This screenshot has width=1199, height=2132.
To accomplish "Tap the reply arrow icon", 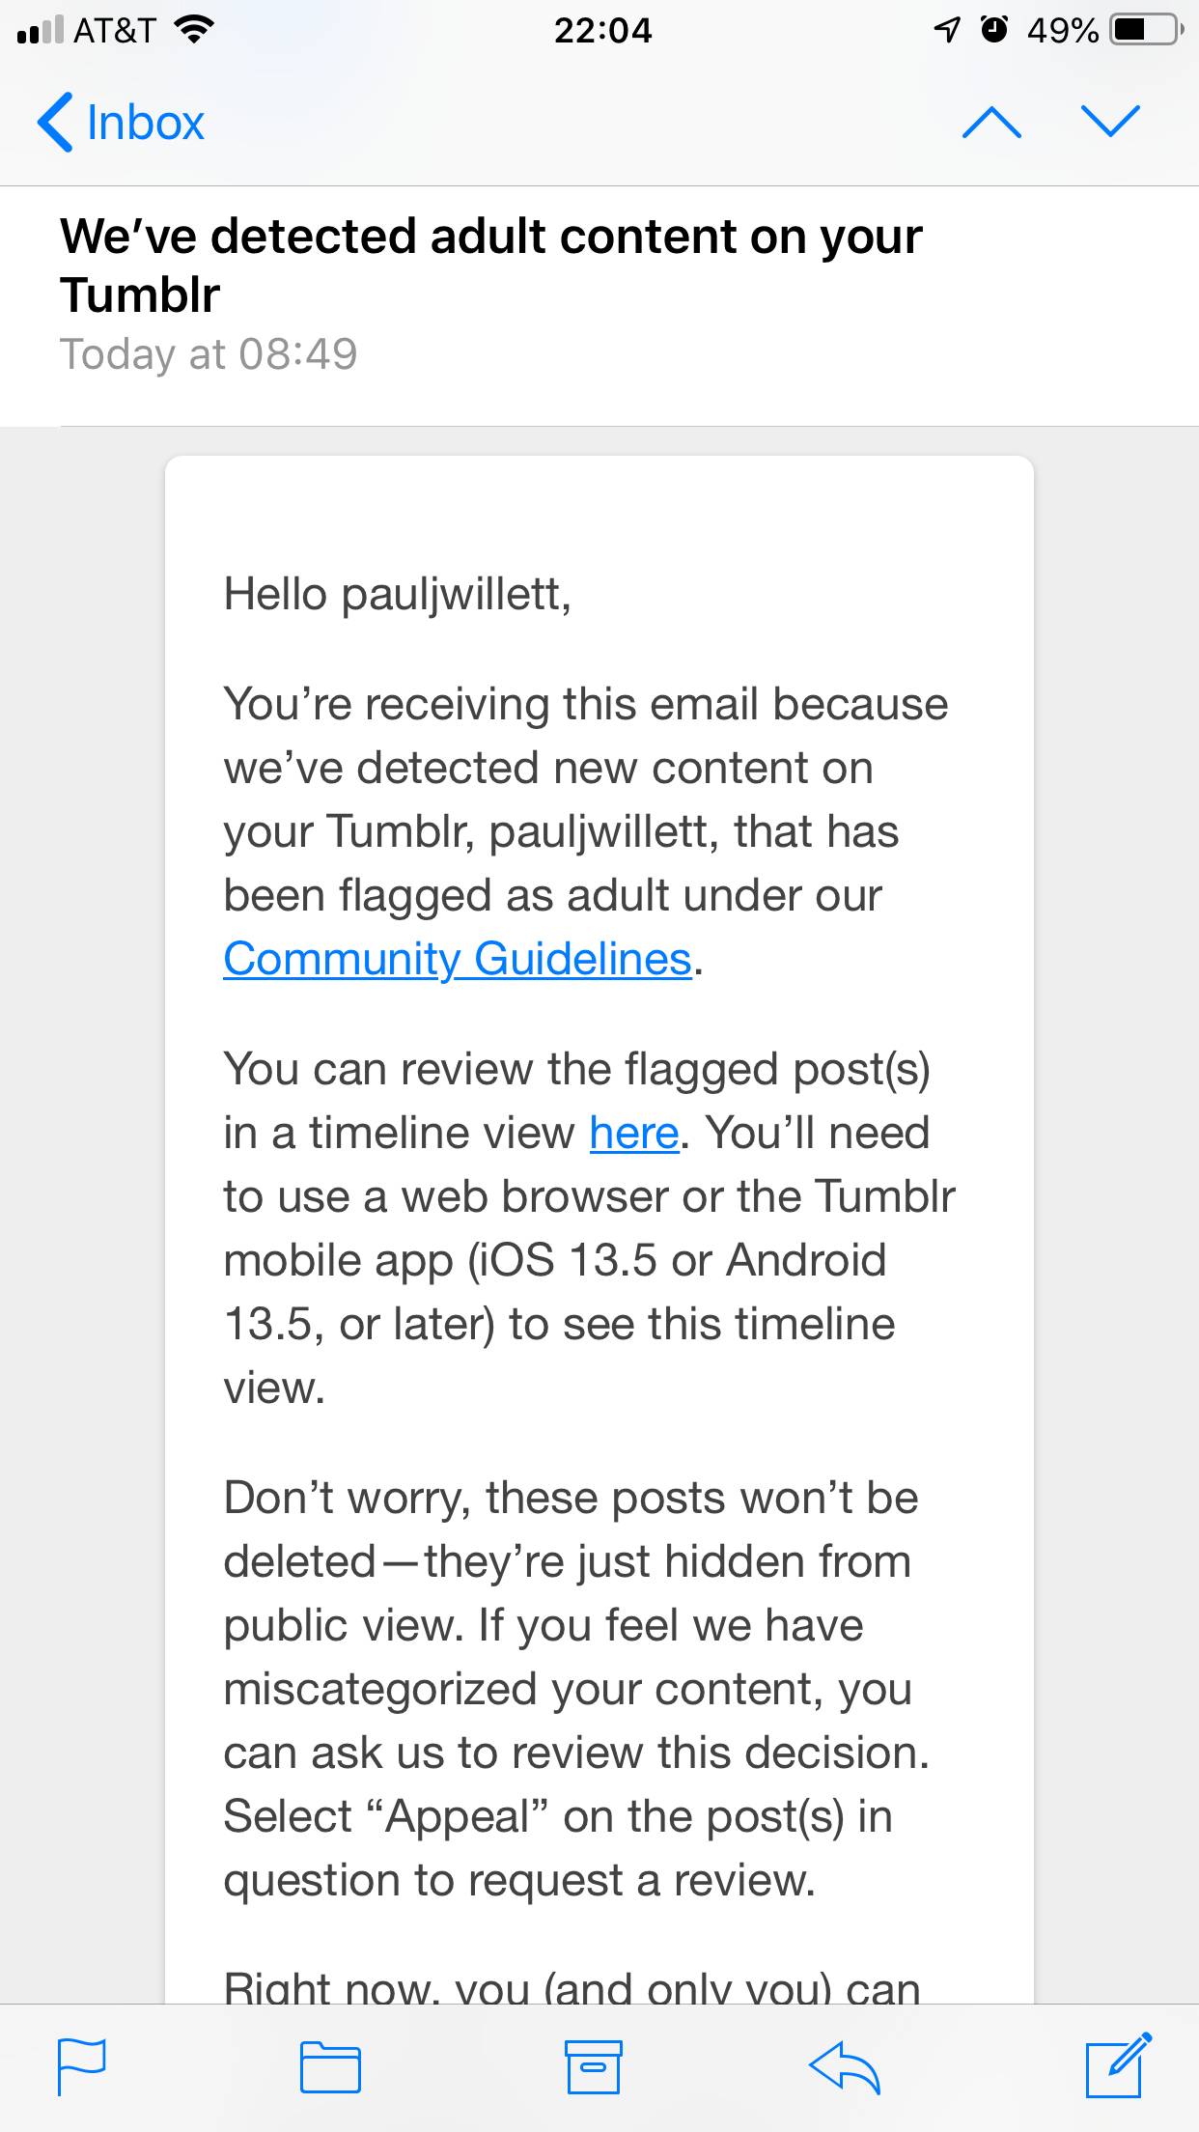I will pos(845,2066).
